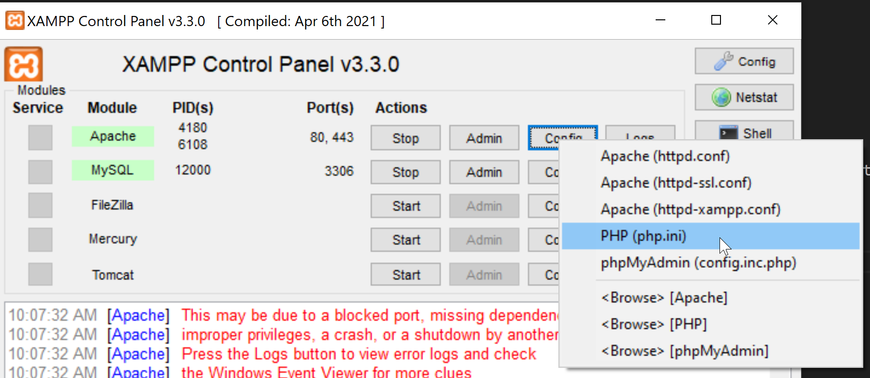Viewport: 870px width, 378px height.
Task: Select <Browse> [PHP] menu item
Action: 654,324
